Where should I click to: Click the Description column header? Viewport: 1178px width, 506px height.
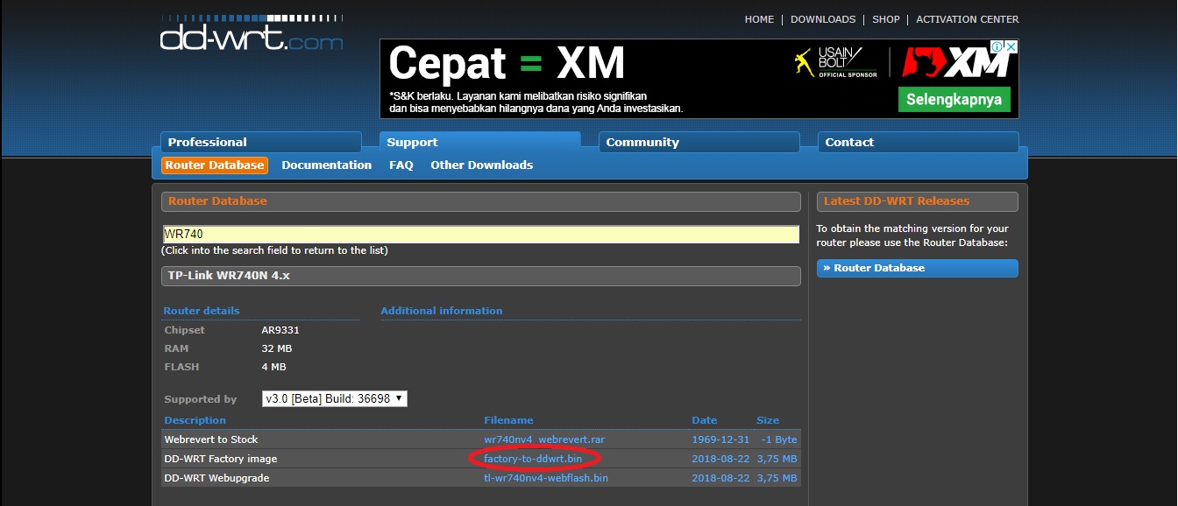click(195, 420)
